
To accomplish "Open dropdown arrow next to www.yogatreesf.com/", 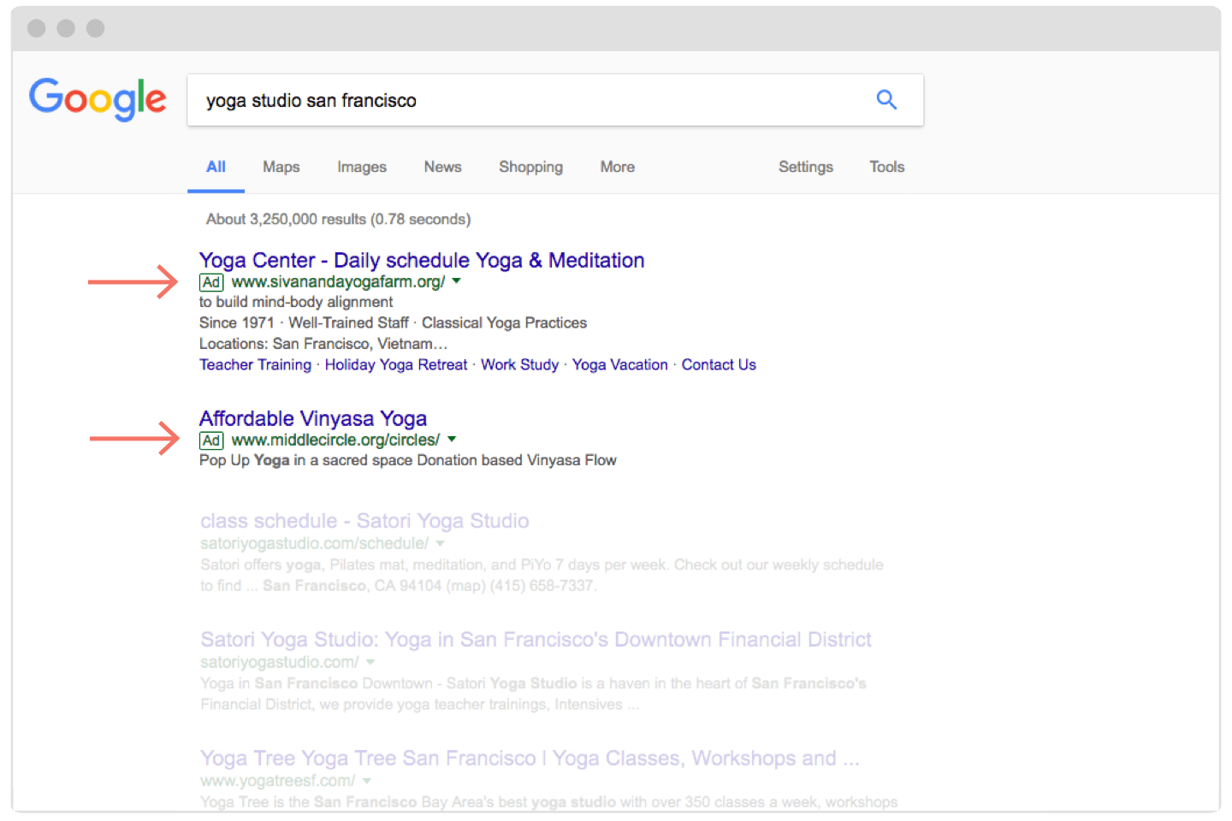I will [x=367, y=781].
